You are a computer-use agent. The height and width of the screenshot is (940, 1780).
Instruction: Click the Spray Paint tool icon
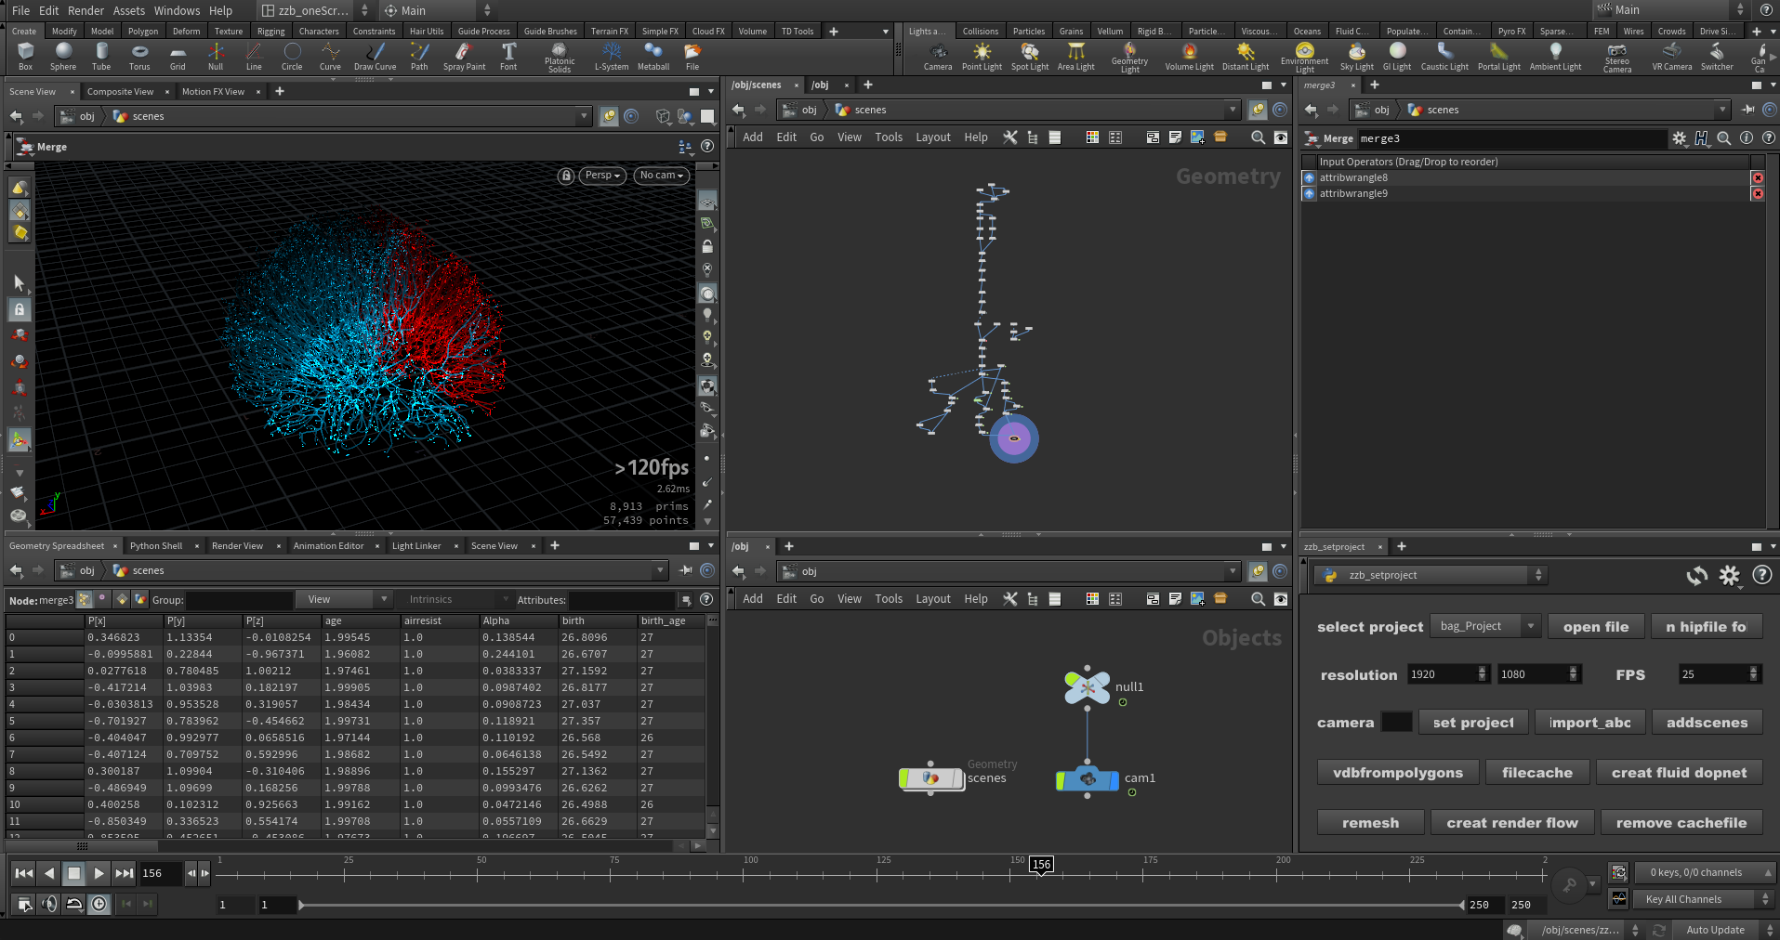pos(464,57)
